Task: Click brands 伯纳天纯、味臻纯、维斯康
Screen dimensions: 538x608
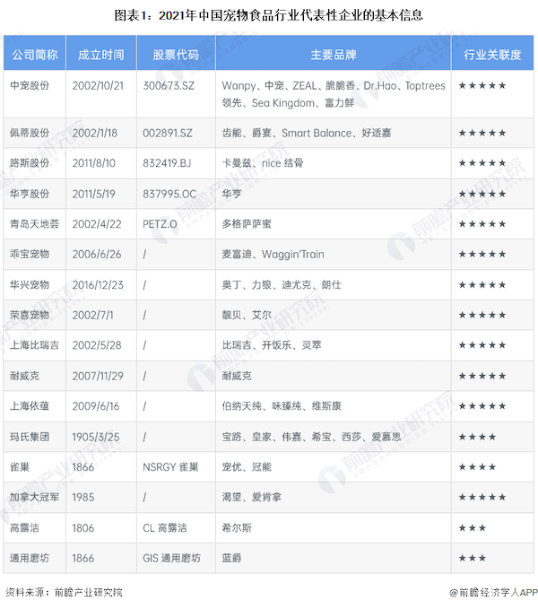Action: [282, 406]
